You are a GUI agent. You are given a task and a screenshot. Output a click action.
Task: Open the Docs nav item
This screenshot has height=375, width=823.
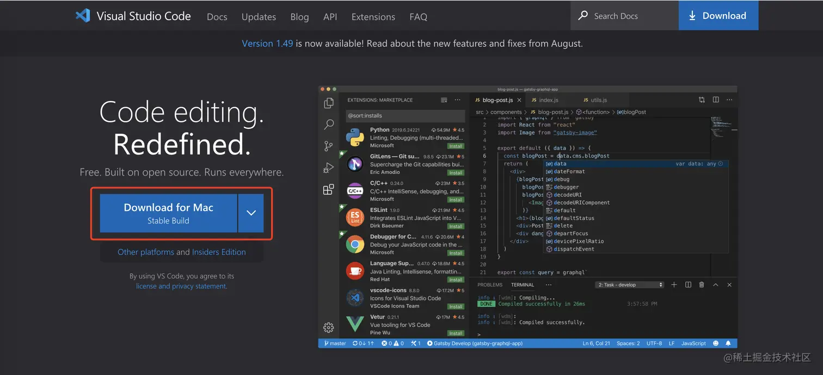click(x=217, y=17)
